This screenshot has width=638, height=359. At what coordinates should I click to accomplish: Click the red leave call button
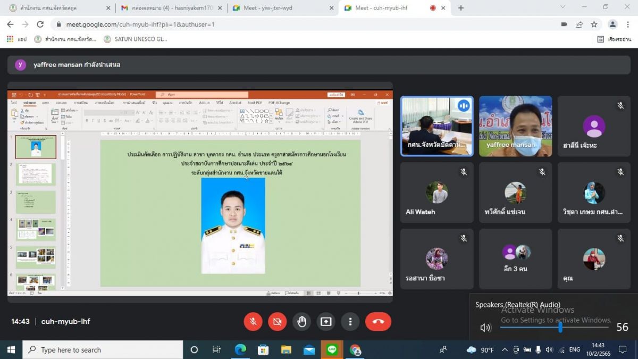(x=378, y=322)
